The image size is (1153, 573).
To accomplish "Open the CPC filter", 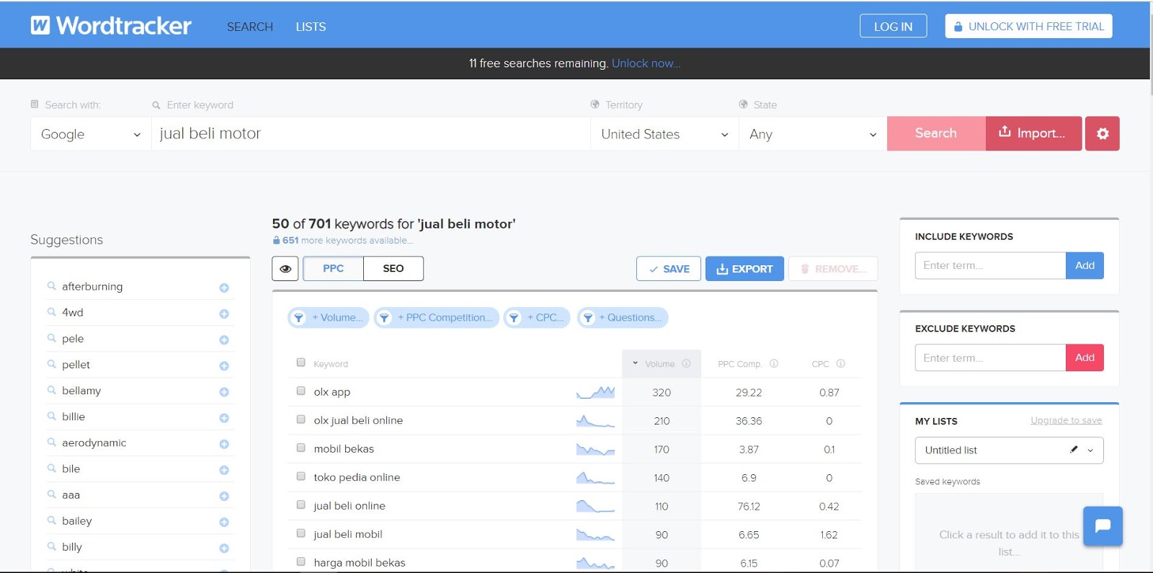I will coord(538,318).
